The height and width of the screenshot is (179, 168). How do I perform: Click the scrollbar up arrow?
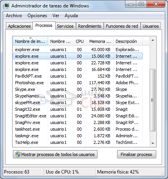(153, 40)
